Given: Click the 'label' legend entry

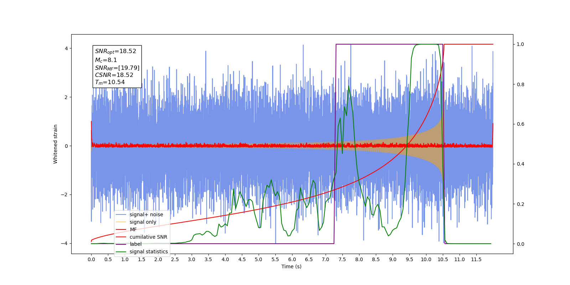Looking at the screenshot, I should pos(129,244).
